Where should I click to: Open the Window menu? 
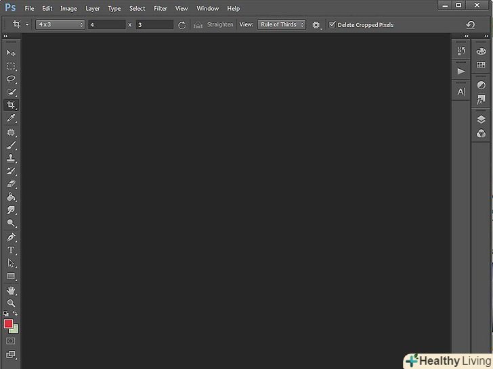(207, 9)
